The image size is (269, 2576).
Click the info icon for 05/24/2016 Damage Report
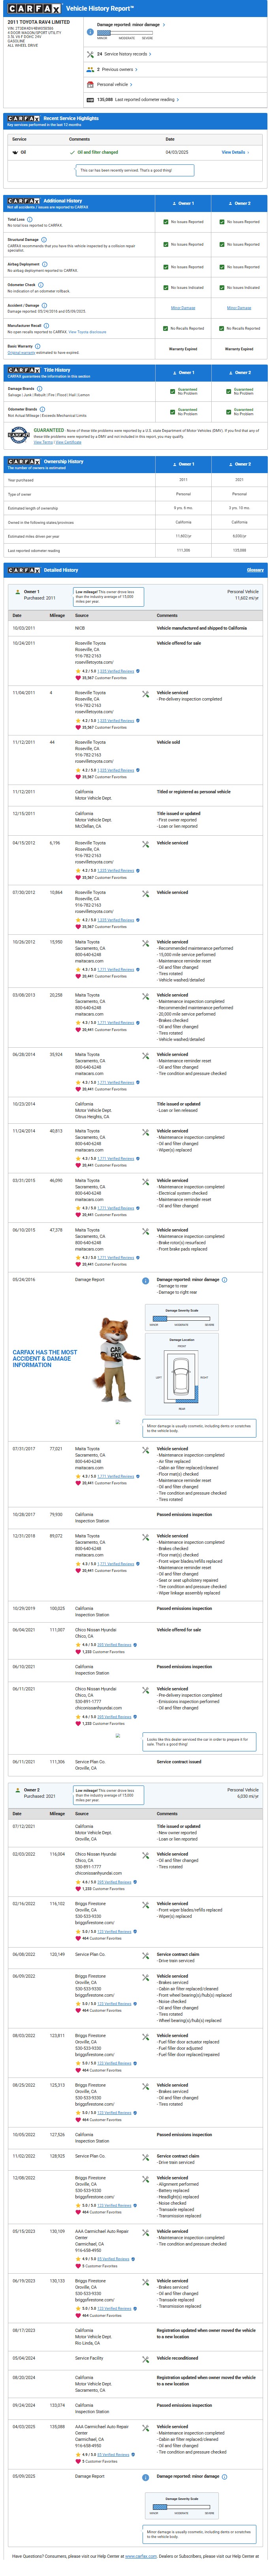[145, 1281]
